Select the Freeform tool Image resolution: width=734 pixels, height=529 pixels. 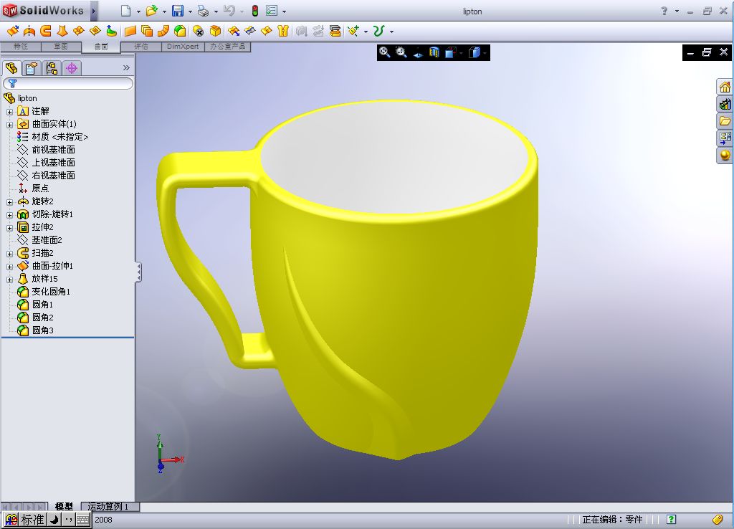click(111, 32)
